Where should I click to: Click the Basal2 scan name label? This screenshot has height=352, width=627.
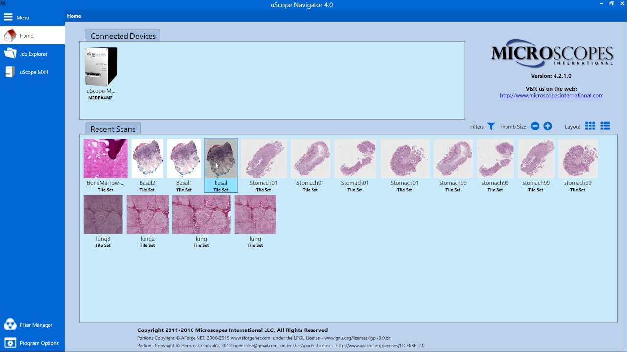[147, 183]
